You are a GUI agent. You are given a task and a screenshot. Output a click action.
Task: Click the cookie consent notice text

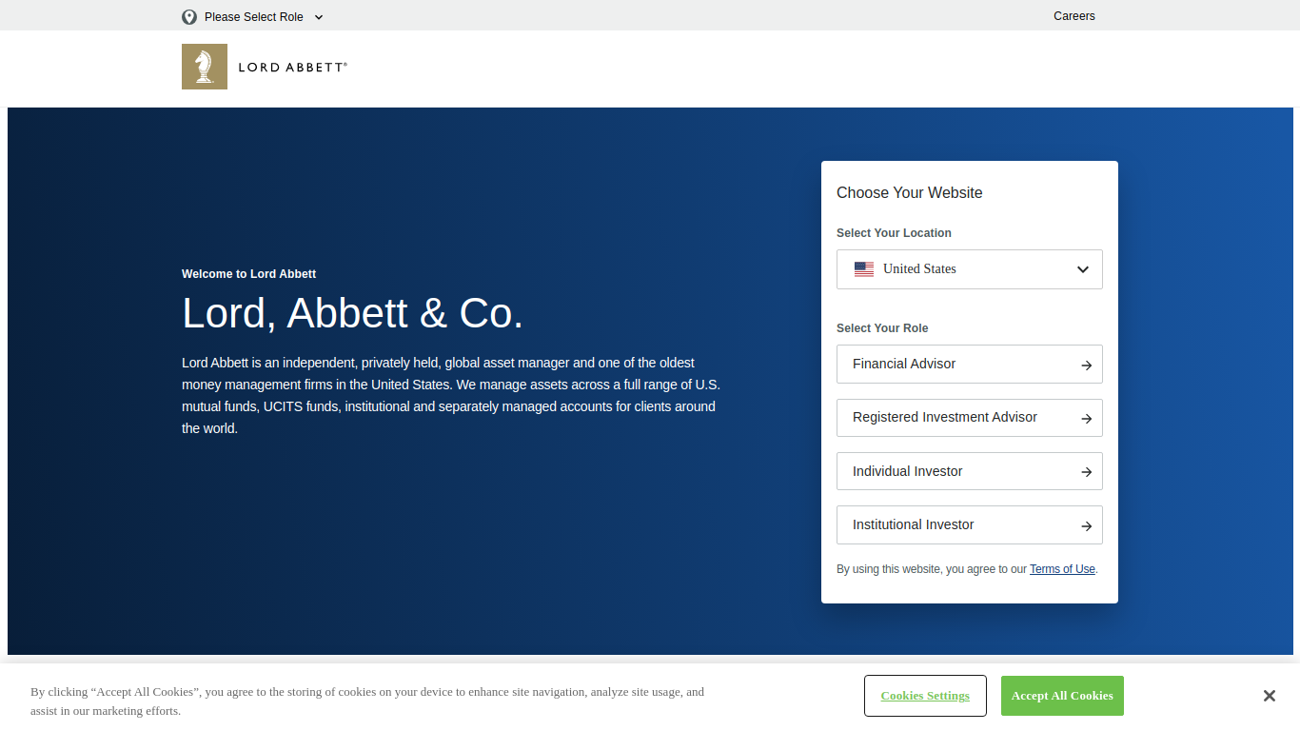pos(367,701)
